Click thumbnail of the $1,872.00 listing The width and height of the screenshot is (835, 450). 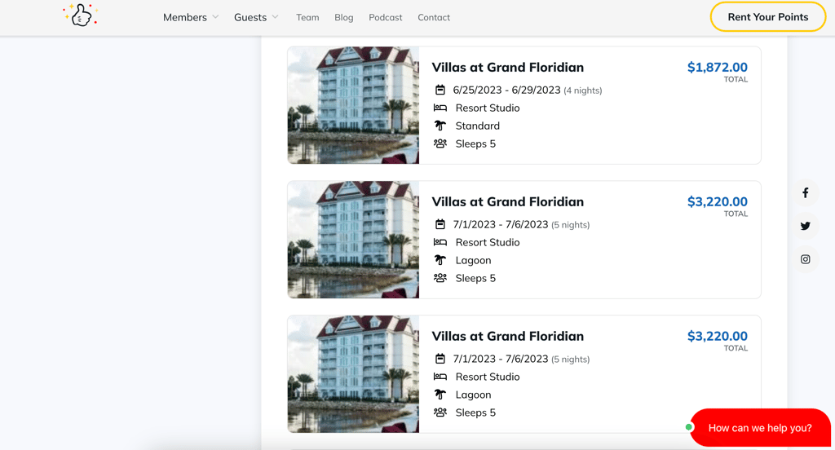[353, 105]
